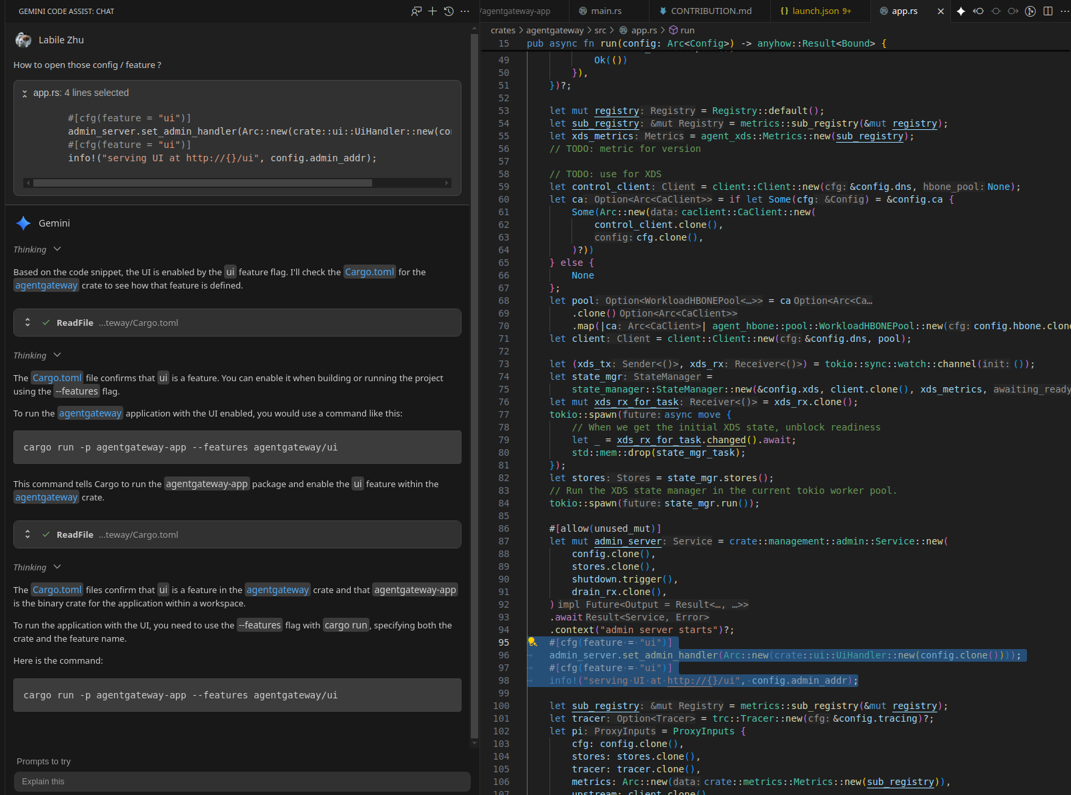Switch to the main.rs tab
Screen dimensions: 1071x795
606,11
